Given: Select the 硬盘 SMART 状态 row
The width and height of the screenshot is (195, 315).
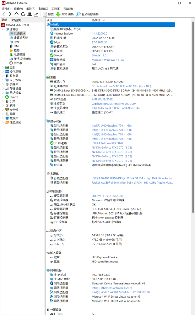Looking at the screenshot, I should (111, 204).
